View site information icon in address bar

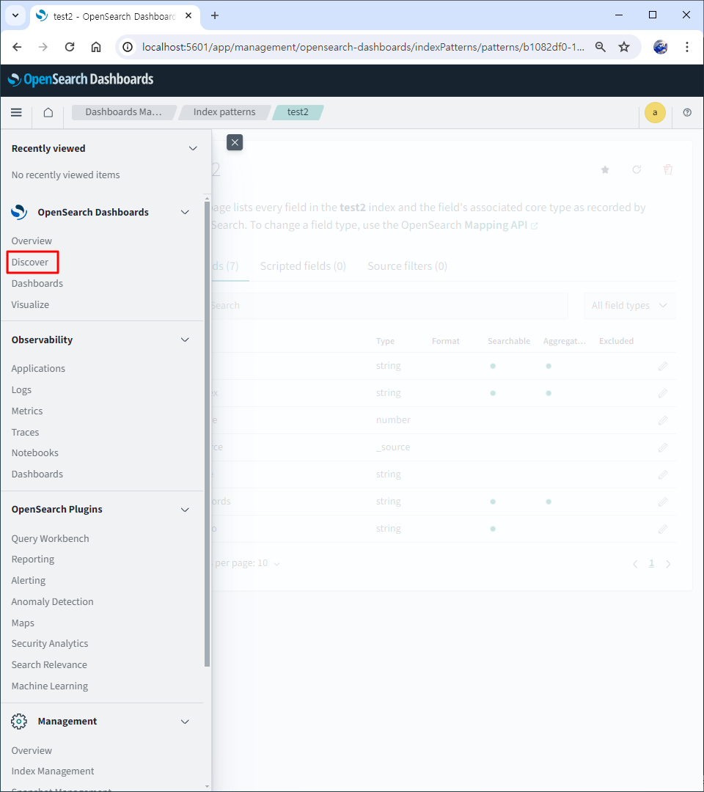pos(128,47)
